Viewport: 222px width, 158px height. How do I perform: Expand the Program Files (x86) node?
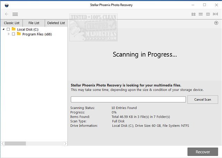click(9, 34)
